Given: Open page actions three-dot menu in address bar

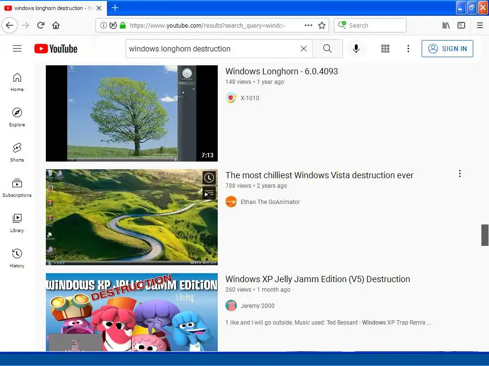Looking at the screenshot, I should tap(308, 25).
